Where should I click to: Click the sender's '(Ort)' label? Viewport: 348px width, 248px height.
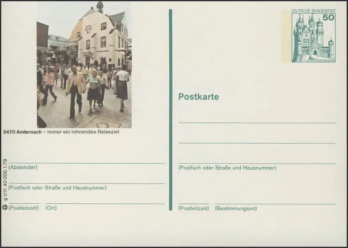[x=51, y=208]
